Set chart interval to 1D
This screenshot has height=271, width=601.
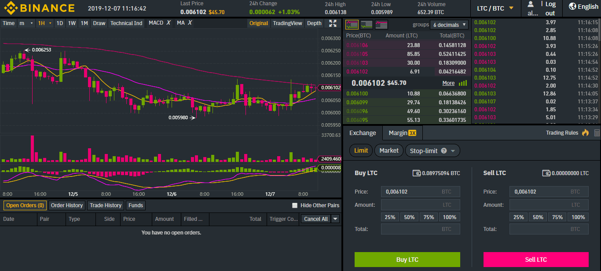(x=60, y=23)
